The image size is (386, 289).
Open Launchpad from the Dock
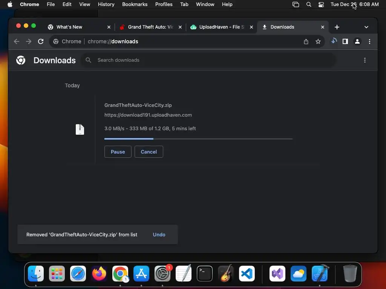(57, 274)
